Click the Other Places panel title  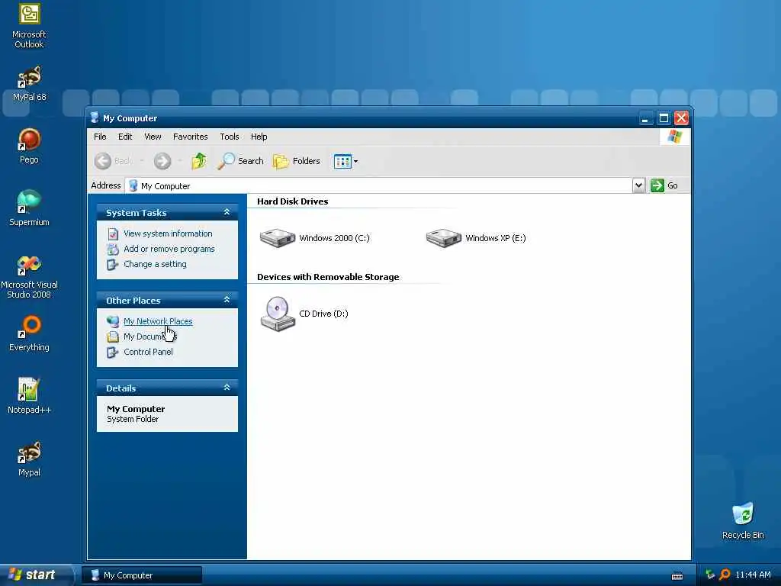point(133,301)
